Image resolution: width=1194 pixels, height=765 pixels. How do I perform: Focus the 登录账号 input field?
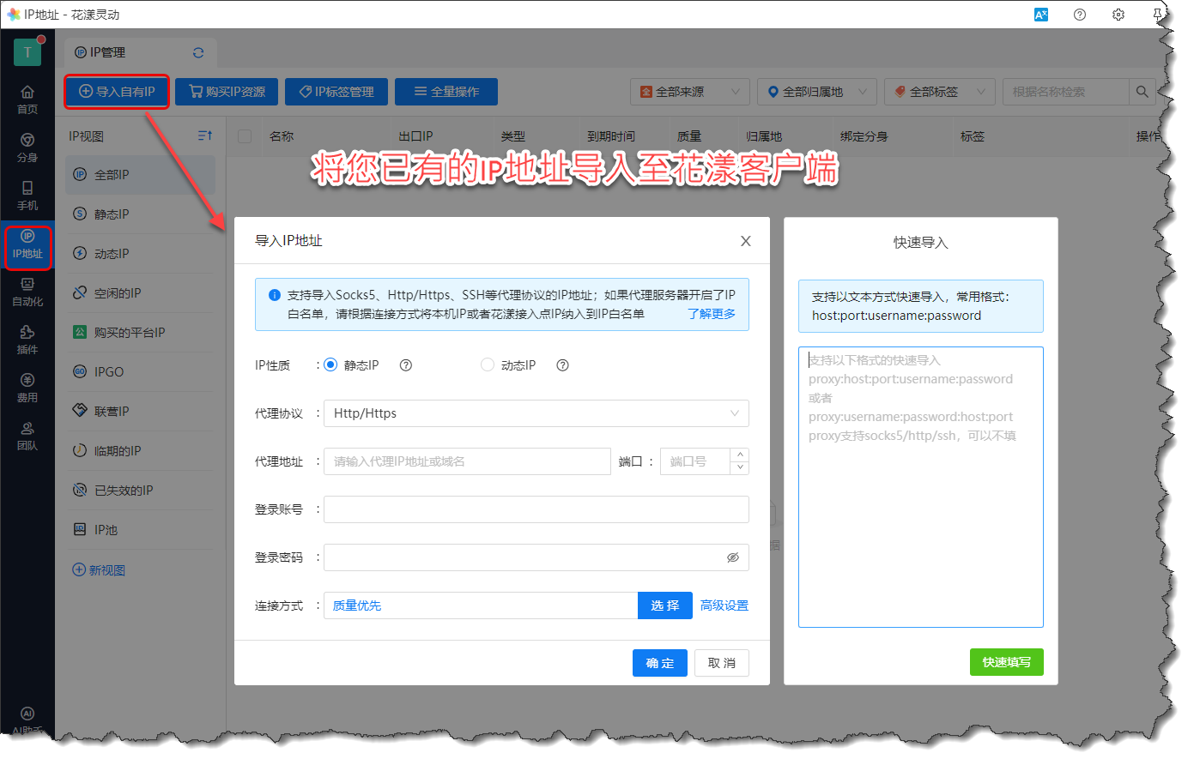click(x=536, y=509)
